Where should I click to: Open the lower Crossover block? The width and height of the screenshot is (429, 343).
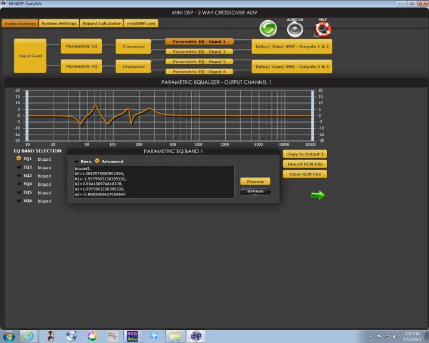(133, 67)
